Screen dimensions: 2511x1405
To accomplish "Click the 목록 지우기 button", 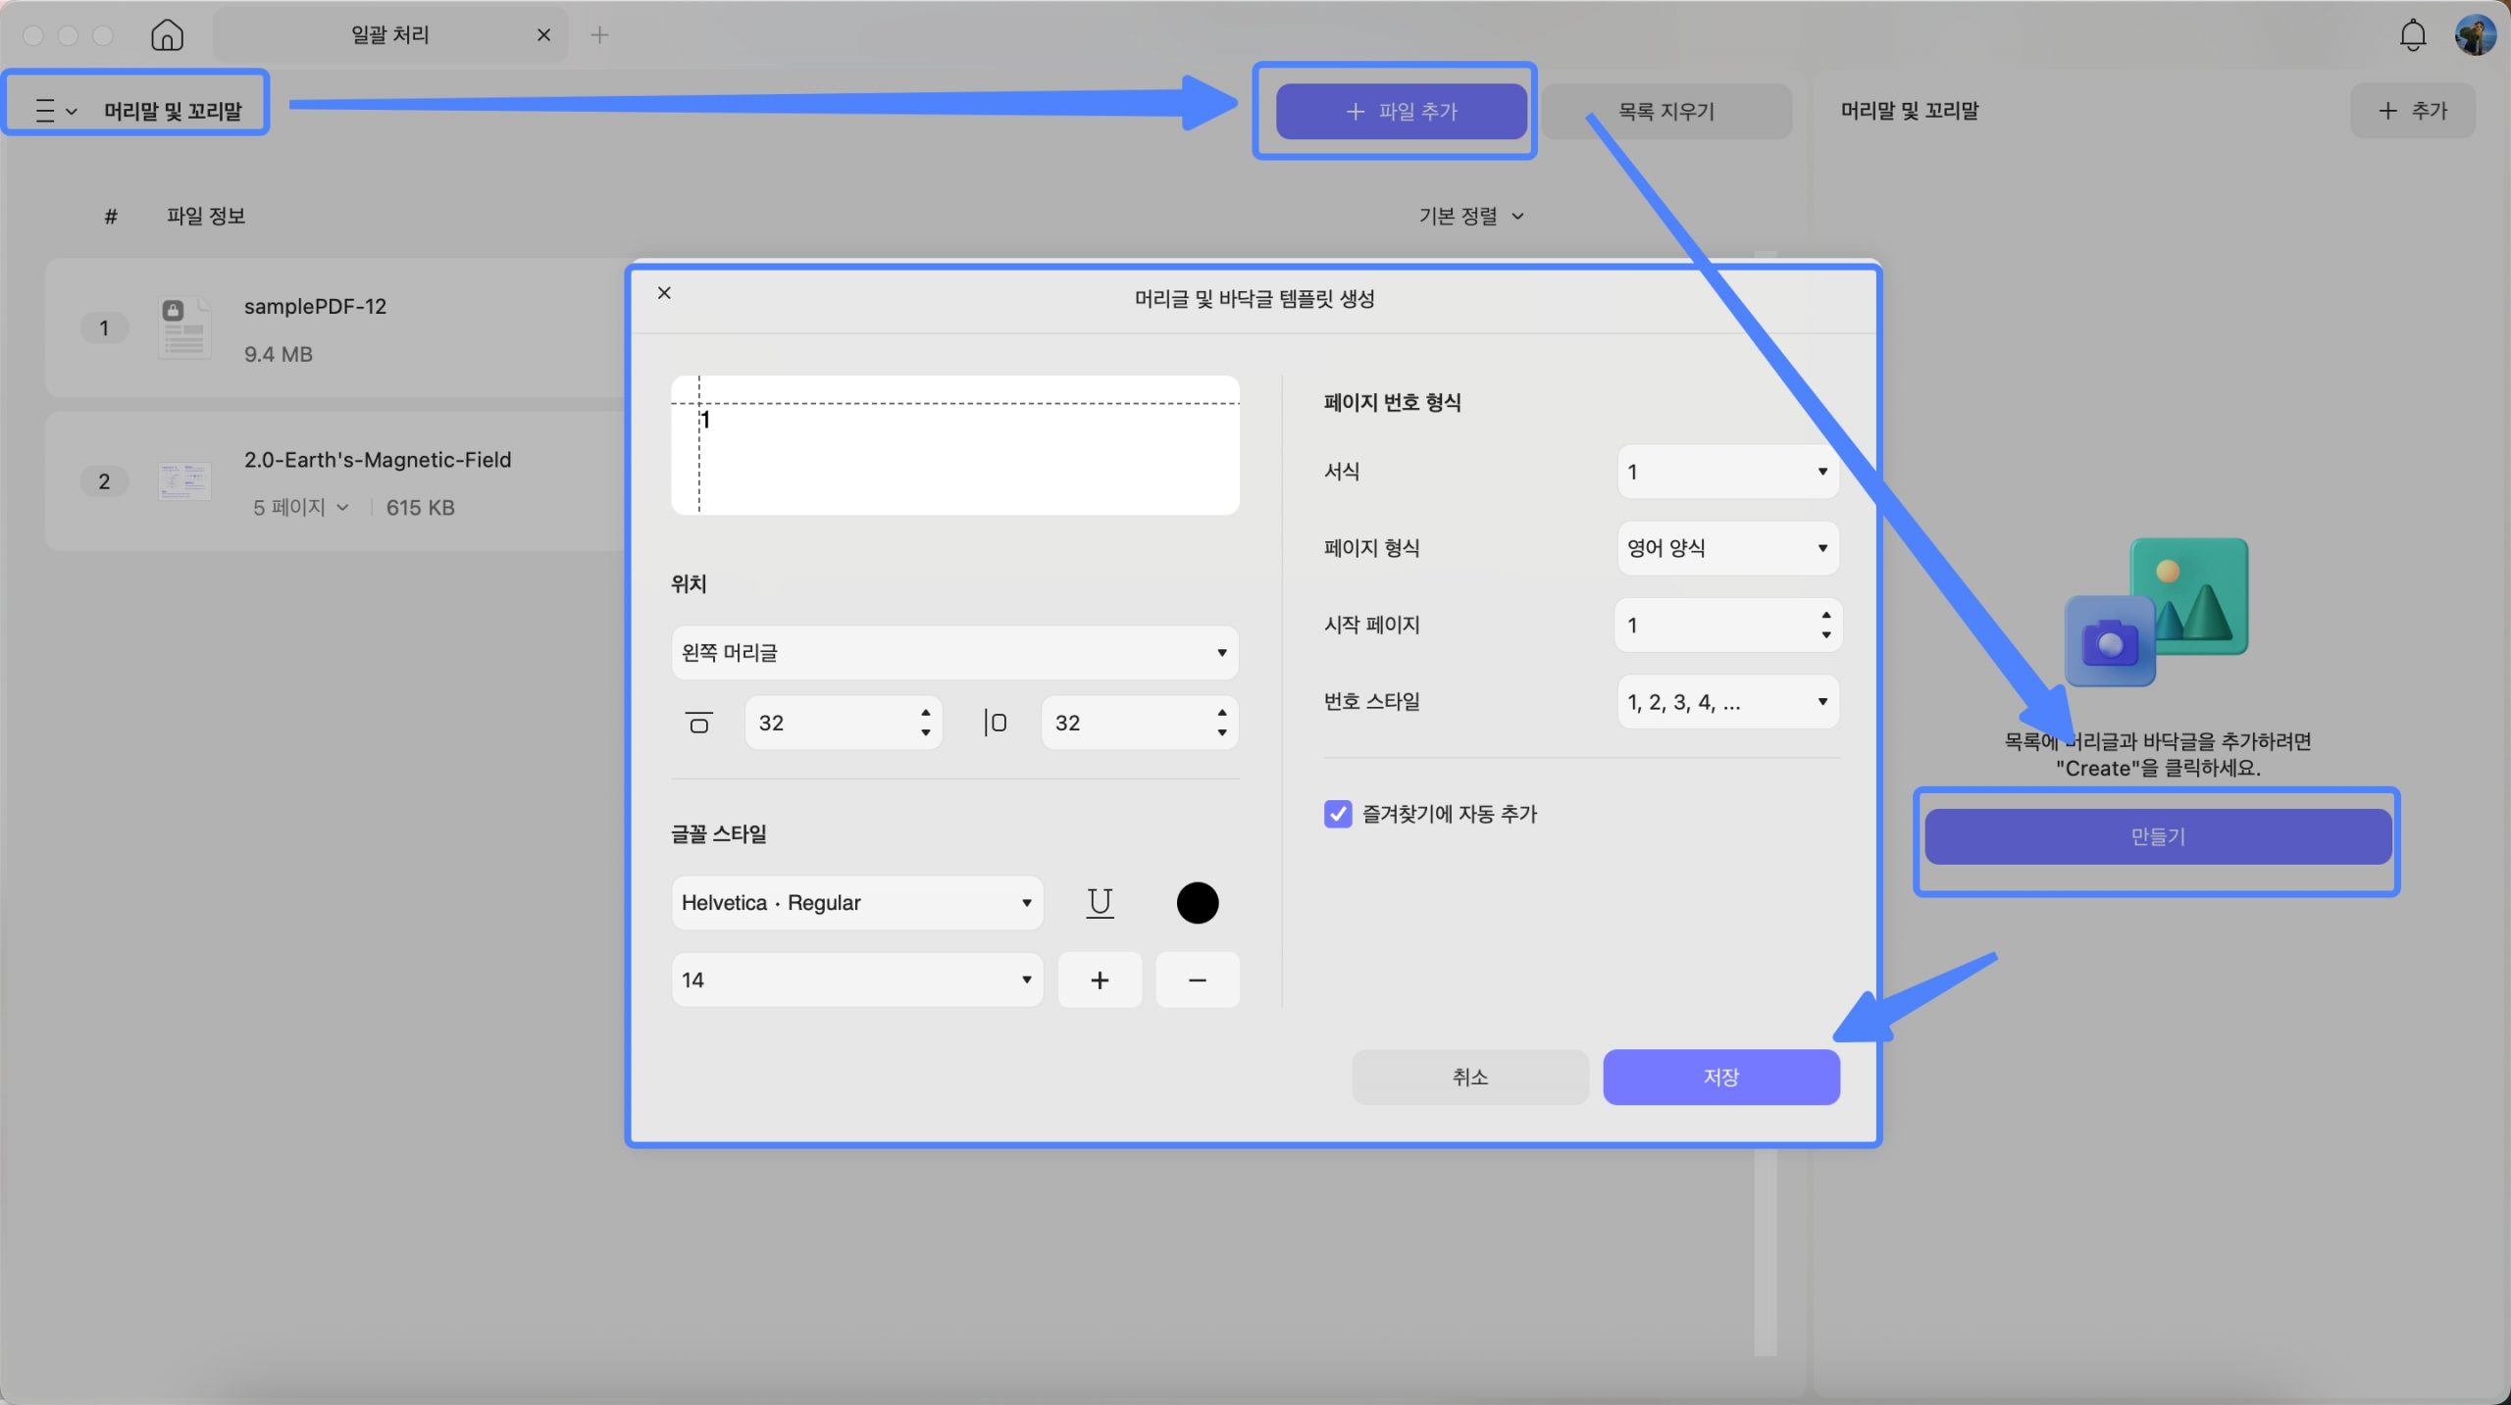I will (1665, 111).
